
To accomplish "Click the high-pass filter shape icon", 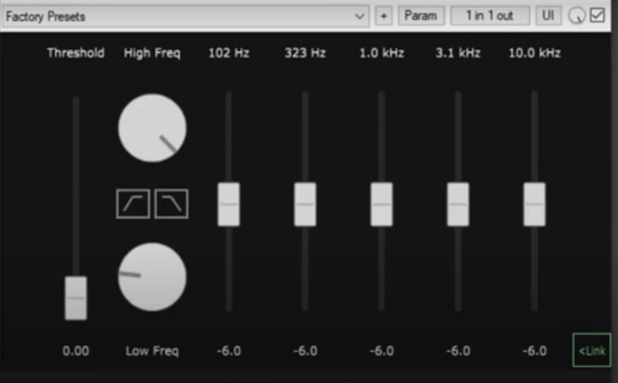I will tap(132, 204).
